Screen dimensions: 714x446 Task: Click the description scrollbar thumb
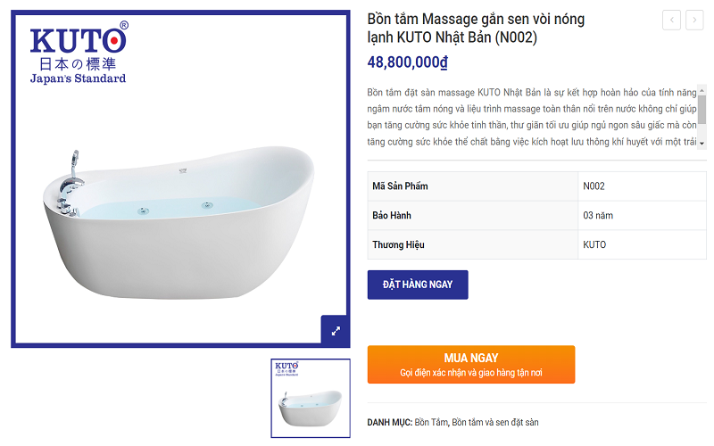click(x=702, y=109)
